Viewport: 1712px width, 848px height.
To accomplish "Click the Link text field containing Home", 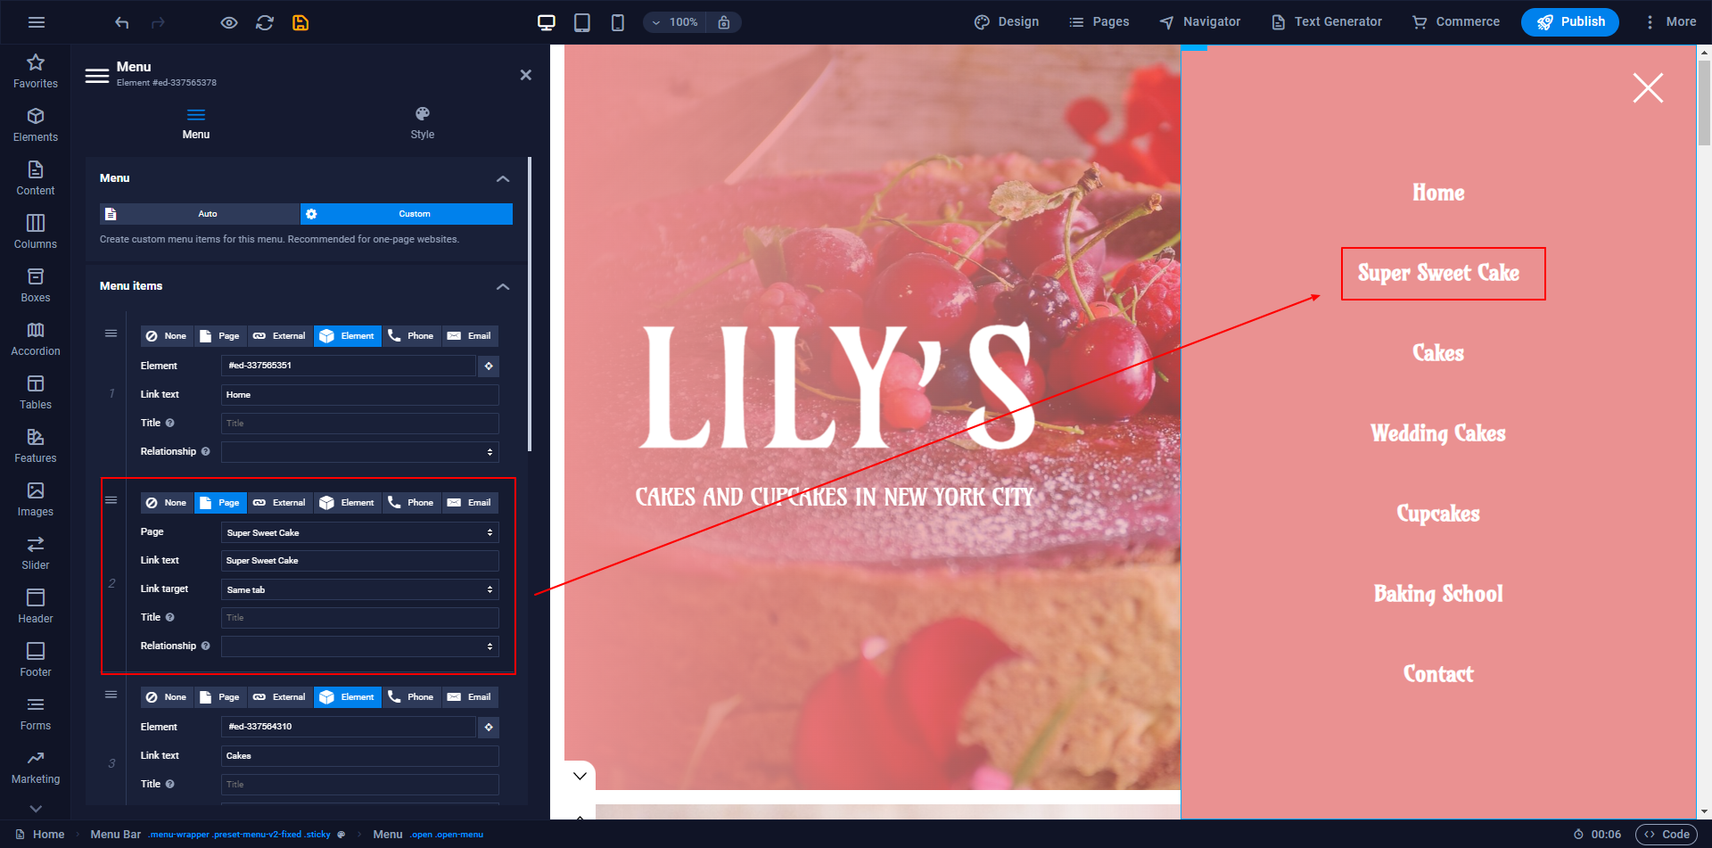I will (x=359, y=395).
